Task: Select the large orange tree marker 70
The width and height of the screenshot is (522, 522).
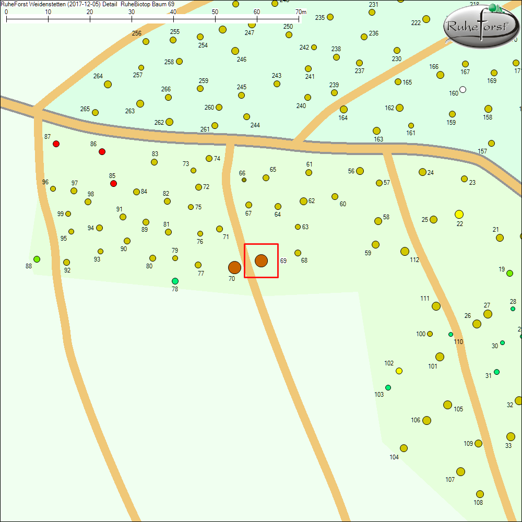Action: pyautogui.click(x=234, y=267)
